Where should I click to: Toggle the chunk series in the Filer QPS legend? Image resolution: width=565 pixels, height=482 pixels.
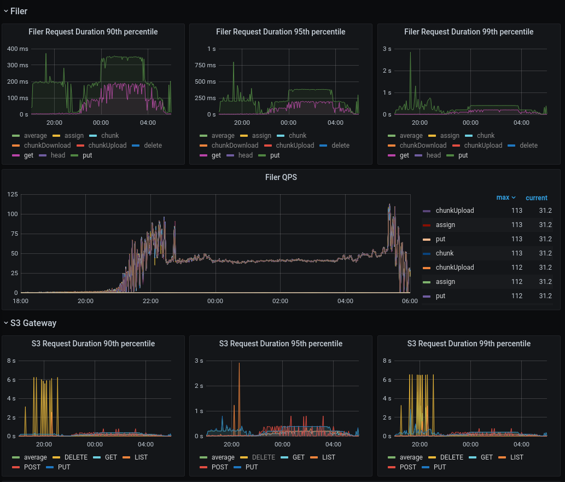coord(444,253)
